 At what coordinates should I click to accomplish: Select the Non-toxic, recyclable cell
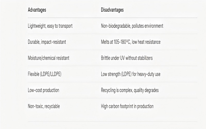pos(44,106)
